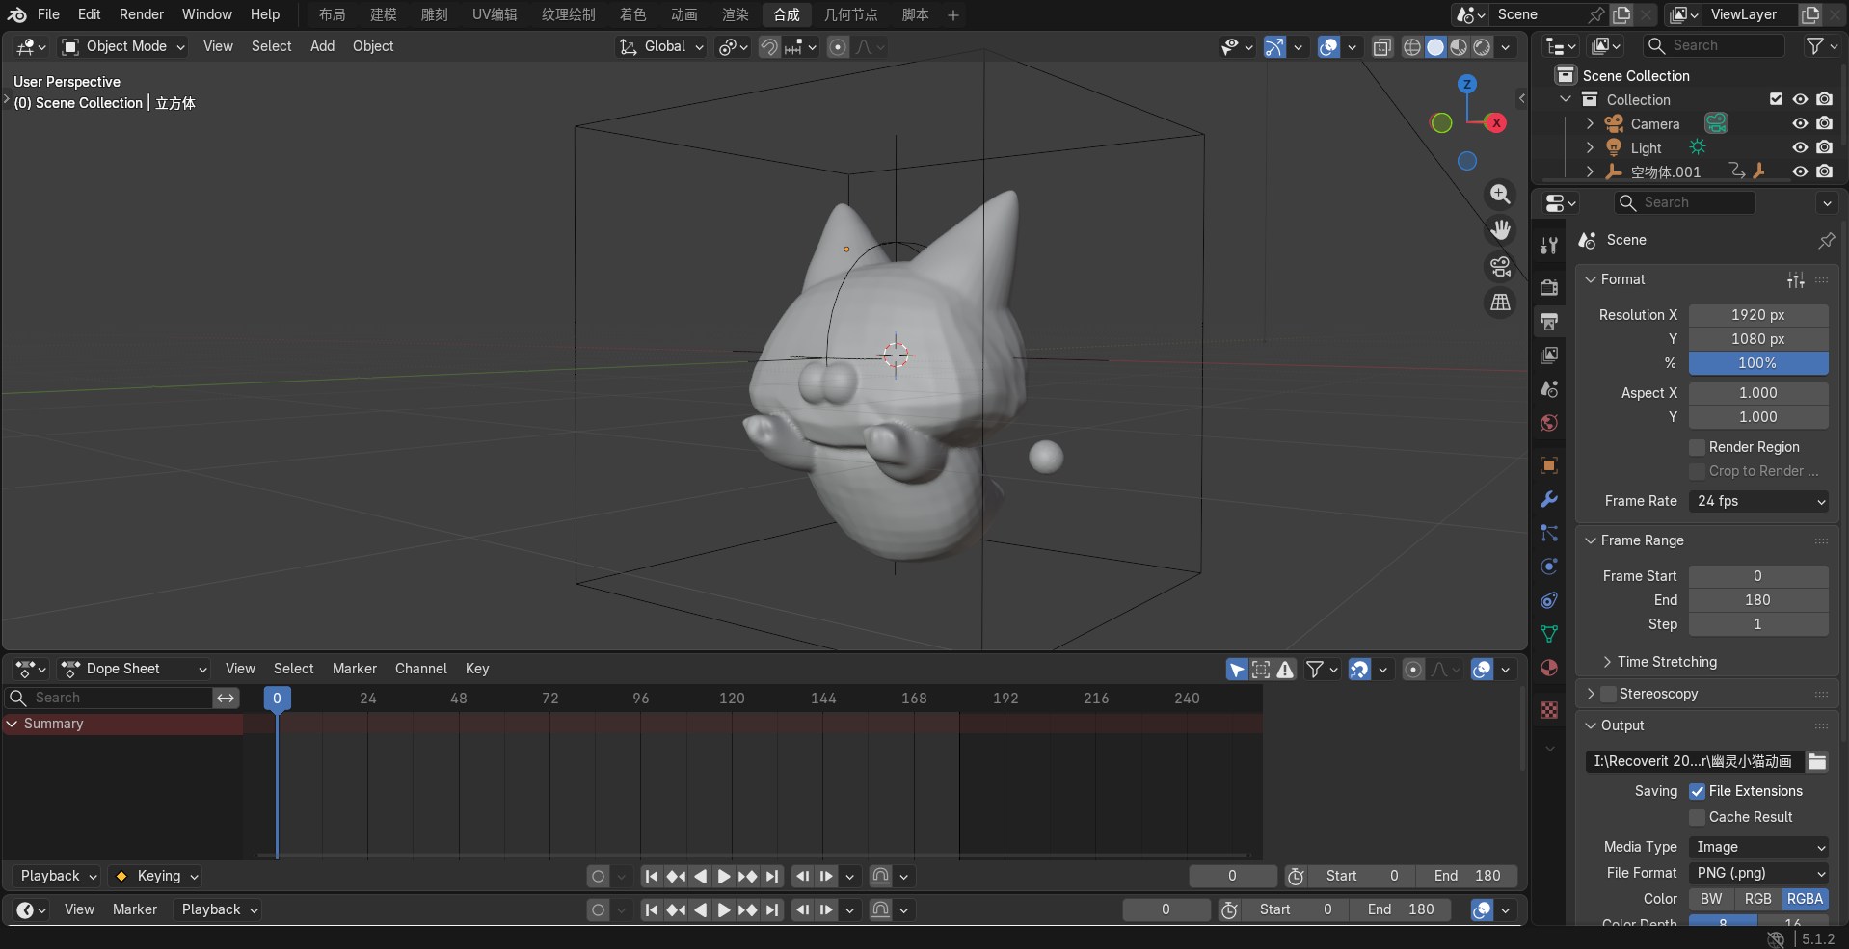
Task: Hide 空物体.001 in viewport
Action: tap(1800, 171)
